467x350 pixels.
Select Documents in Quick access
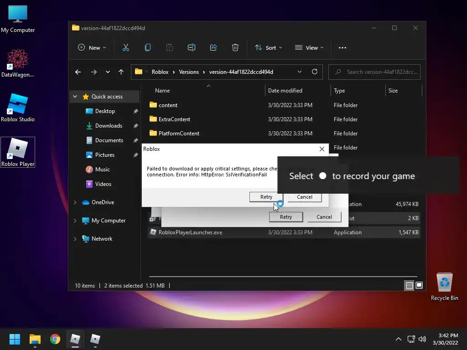point(105,140)
